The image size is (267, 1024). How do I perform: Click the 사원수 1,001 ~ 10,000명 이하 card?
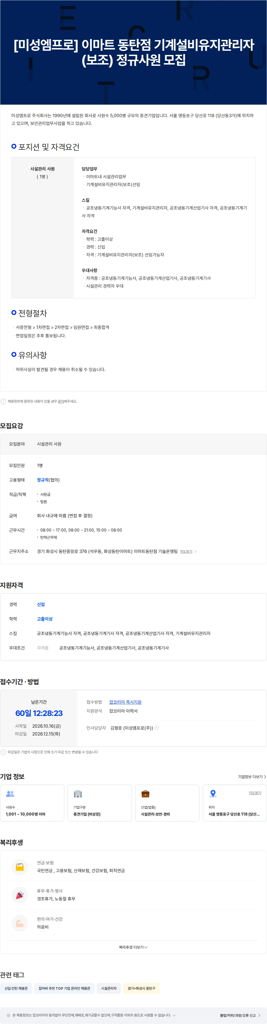[x=32, y=803]
